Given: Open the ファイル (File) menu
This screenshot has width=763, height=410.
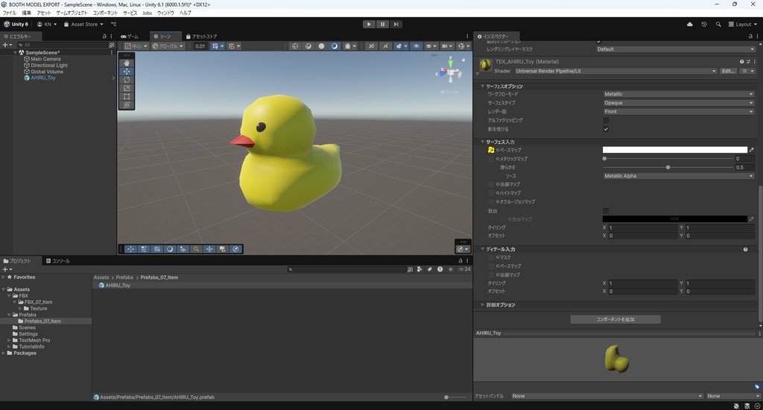Looking at the screenshot, I should [x=9, y=13].
